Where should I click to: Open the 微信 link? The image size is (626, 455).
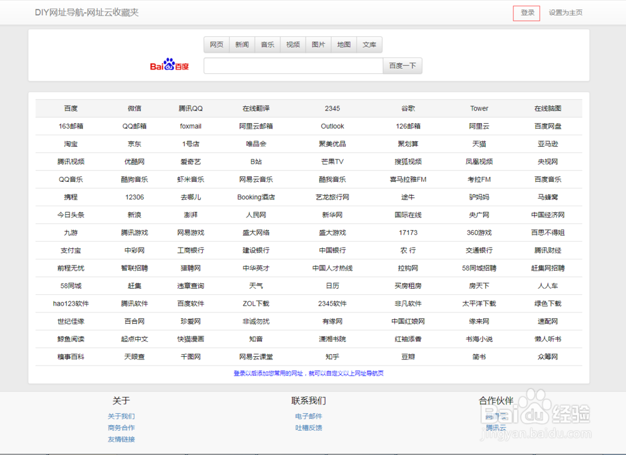(x=135, y=108)
